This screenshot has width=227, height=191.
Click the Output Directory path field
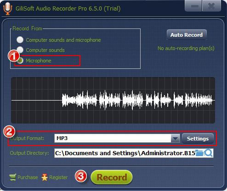click(x=125, y=153)
